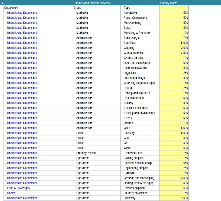Select the Bank charges cost 745
This screenshot has width=221, height=201.
click(x=174, y=38)
